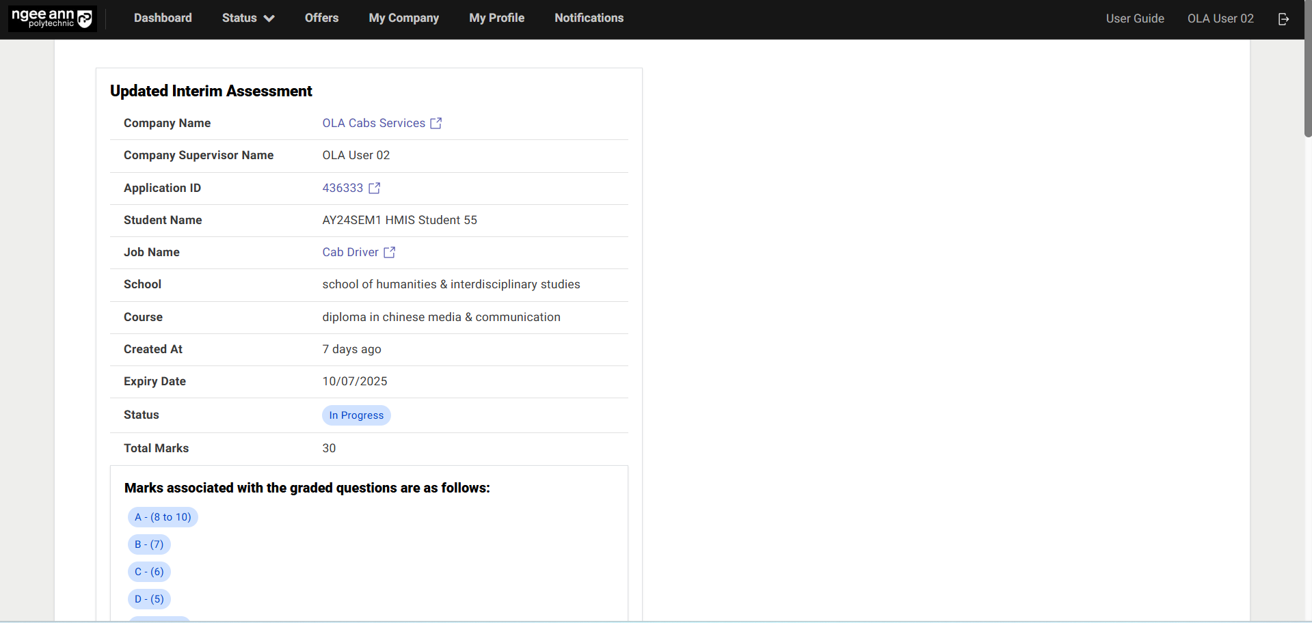Click the OLA User 02 account name
The width and height of the screenshot is (1312, 623).
click(x=1220, y=18)
